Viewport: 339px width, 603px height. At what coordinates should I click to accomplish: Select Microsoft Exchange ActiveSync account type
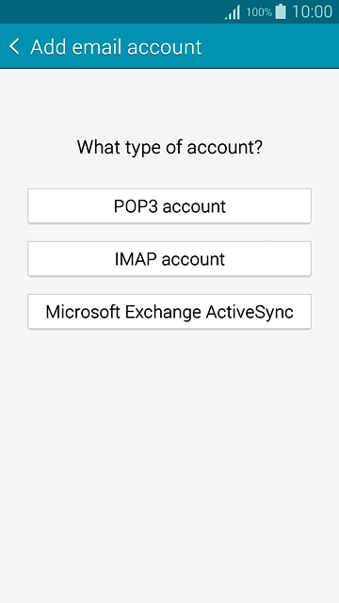pos(169,312)
